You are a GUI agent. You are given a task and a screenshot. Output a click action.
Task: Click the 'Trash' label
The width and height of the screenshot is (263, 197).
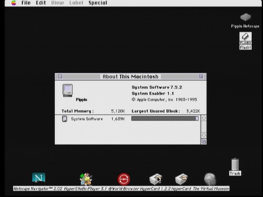(x=235, y=173)
